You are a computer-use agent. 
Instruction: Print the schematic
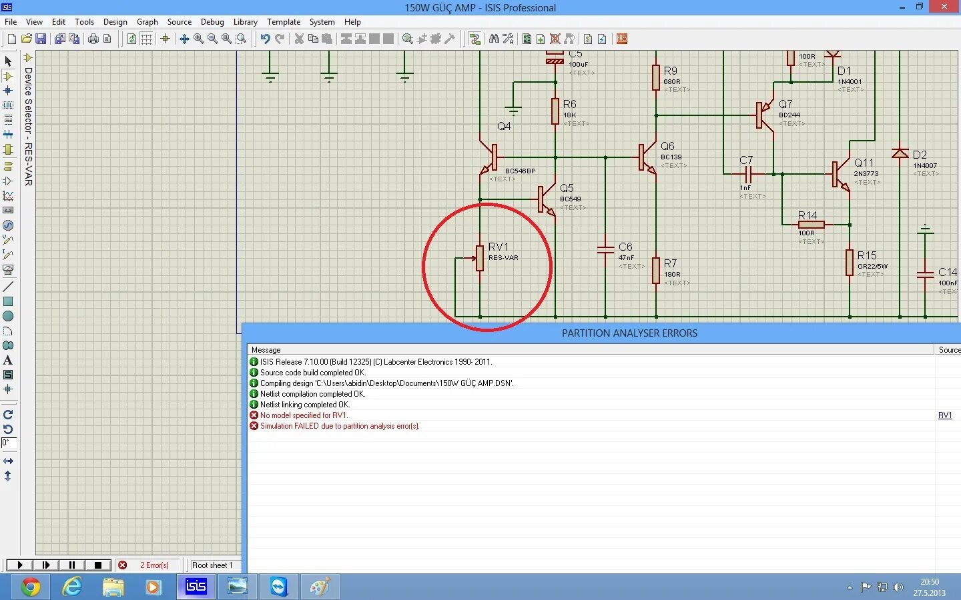click(x=93, y=39)
